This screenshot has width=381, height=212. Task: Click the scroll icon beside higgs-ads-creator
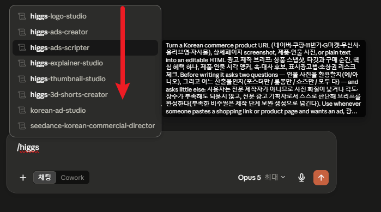[x=22, y=32]
